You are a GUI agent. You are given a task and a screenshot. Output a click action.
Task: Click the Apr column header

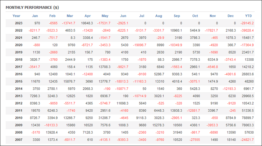88,16
